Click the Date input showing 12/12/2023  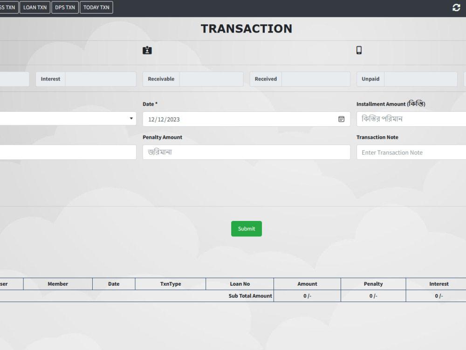click(247, 119)
